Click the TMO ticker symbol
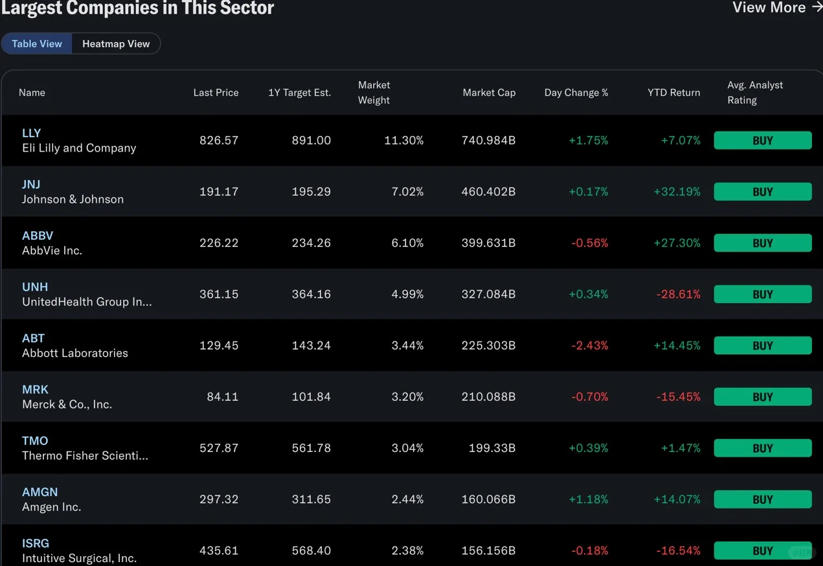The height and width of the screenshot is (566, 823). point(35,440)
